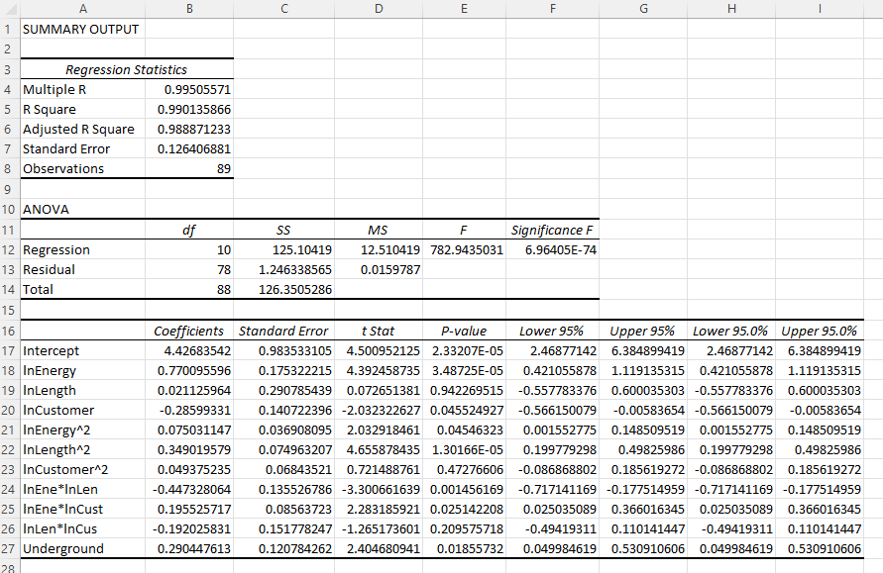The image size is (883, 573).
Task: Click the Intercept coefficient cell
Action: (188, 350)
